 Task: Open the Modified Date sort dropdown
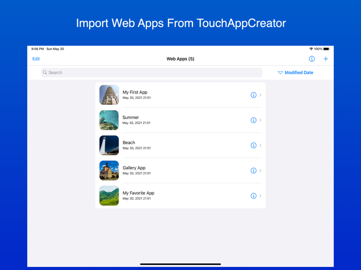point(296,73)
